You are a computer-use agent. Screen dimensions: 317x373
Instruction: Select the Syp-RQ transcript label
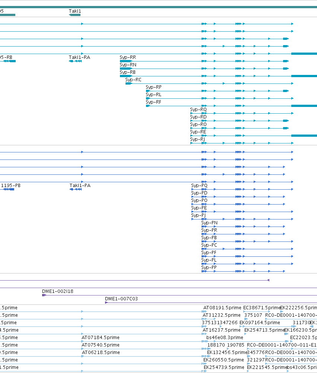pos(198,110)
